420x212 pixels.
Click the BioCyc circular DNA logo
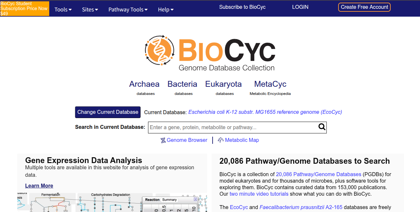click(x=159, y=50)
